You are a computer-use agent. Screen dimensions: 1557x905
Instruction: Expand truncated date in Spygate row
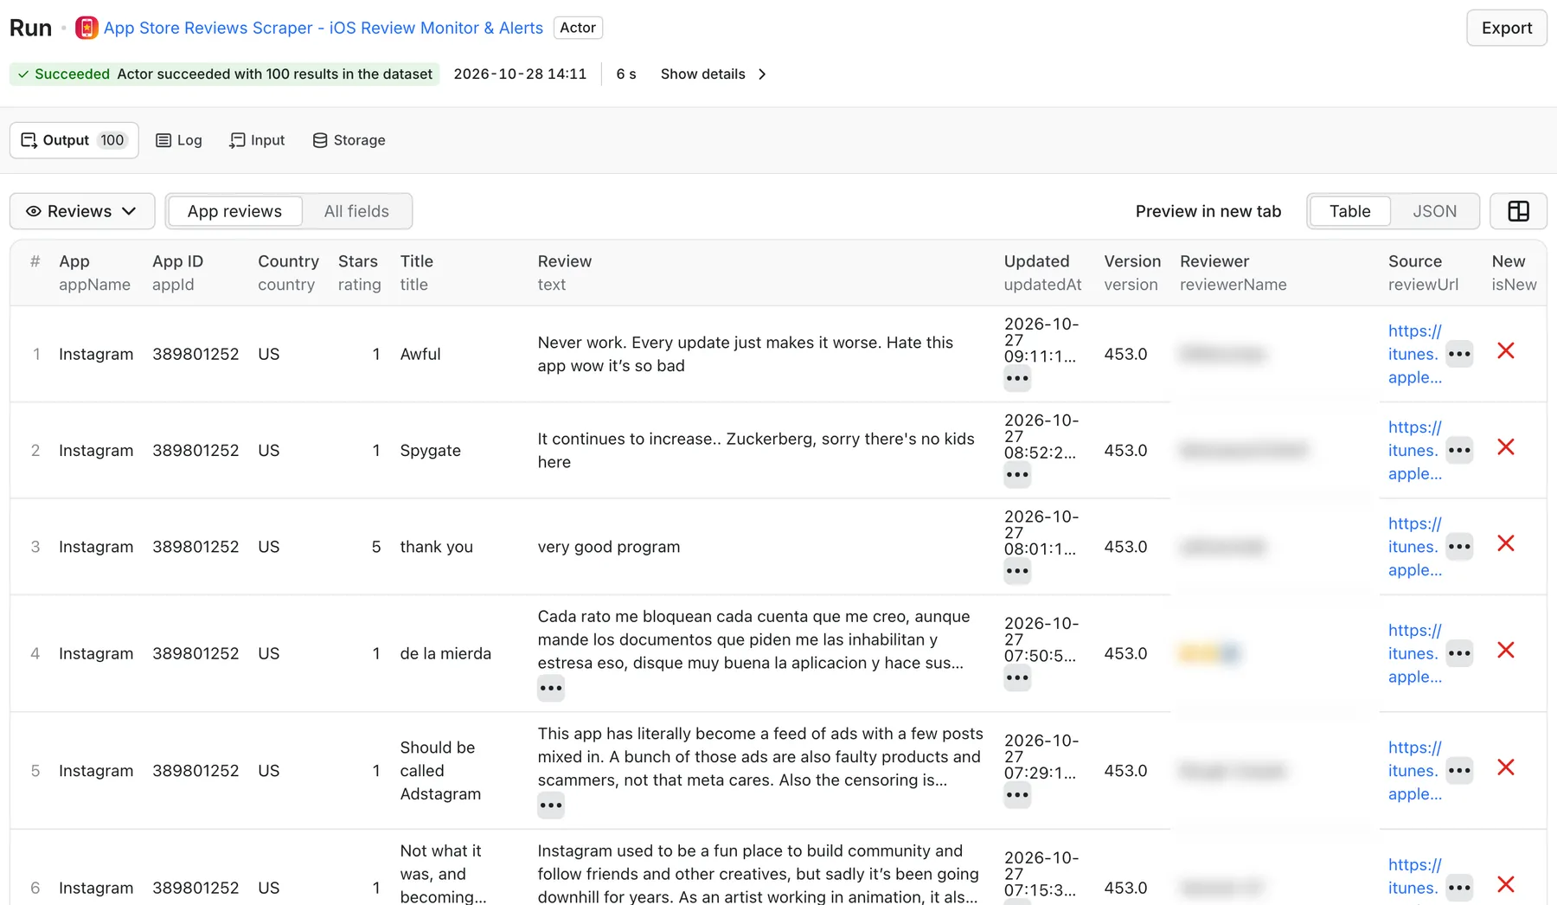click(1017, 474)
